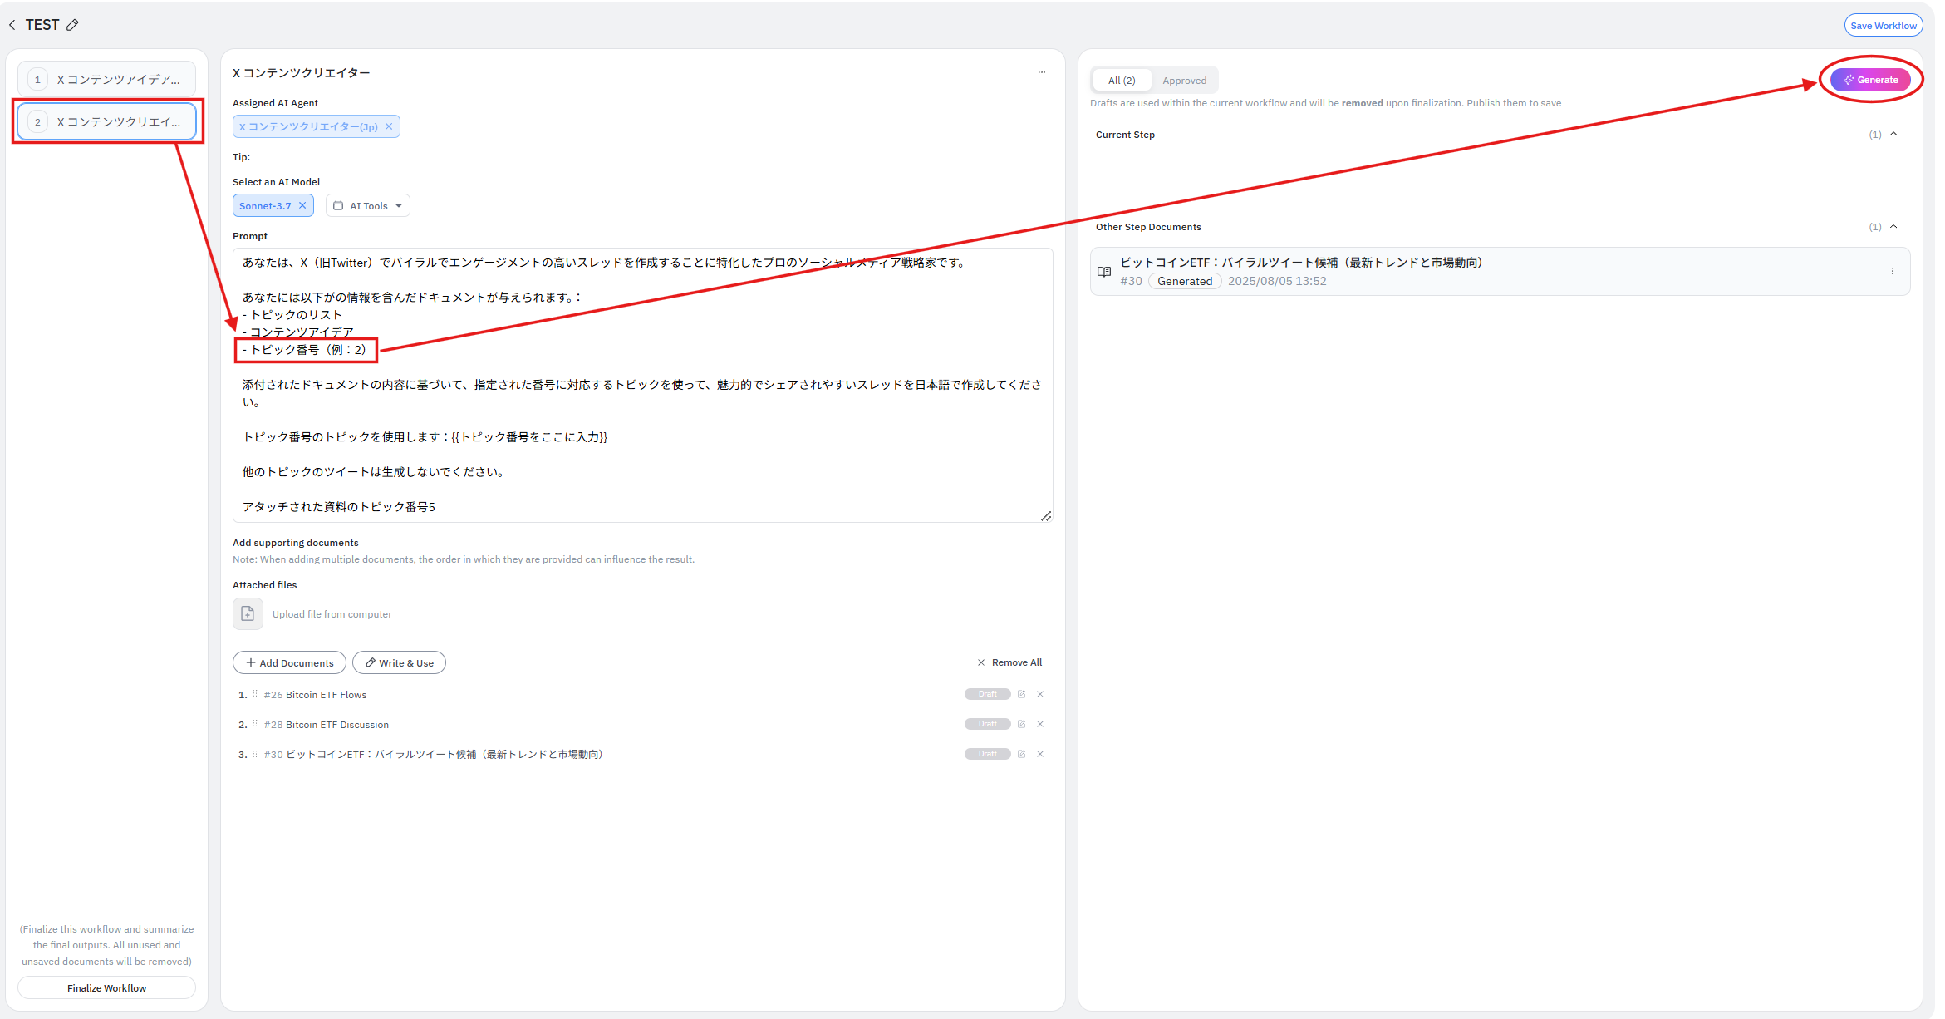Remove the Sonnet-3.7 model tag
This screenshot has width=1945, height=1019.
[302, 205]
